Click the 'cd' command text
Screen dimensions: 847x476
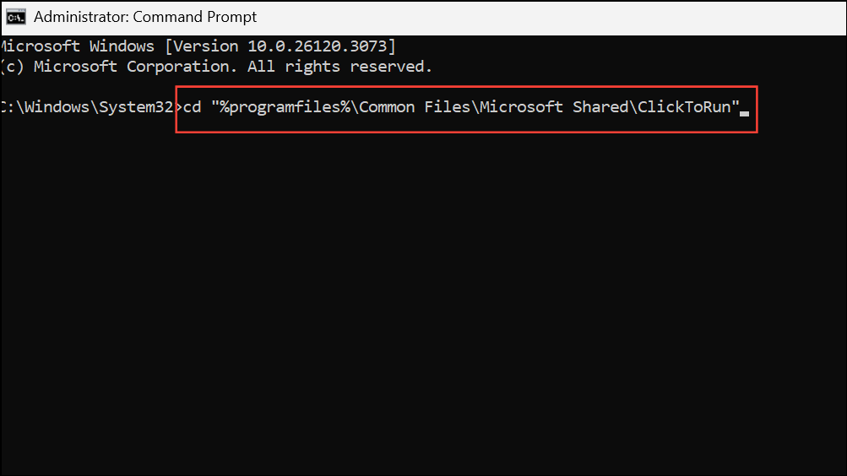pyautogui.click(x=192, y=107)
